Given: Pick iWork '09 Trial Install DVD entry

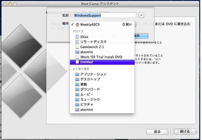Looking at the screenshot, I should [102, 57].
